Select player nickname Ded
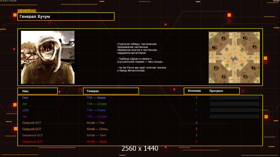The image size is (280, 157). (x=25, y=98)
